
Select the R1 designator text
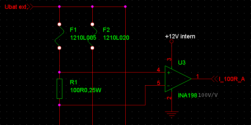74,82
